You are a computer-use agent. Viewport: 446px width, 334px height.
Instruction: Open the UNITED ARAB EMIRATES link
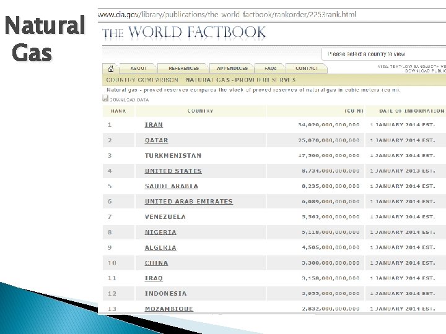(x=188, y=202)
